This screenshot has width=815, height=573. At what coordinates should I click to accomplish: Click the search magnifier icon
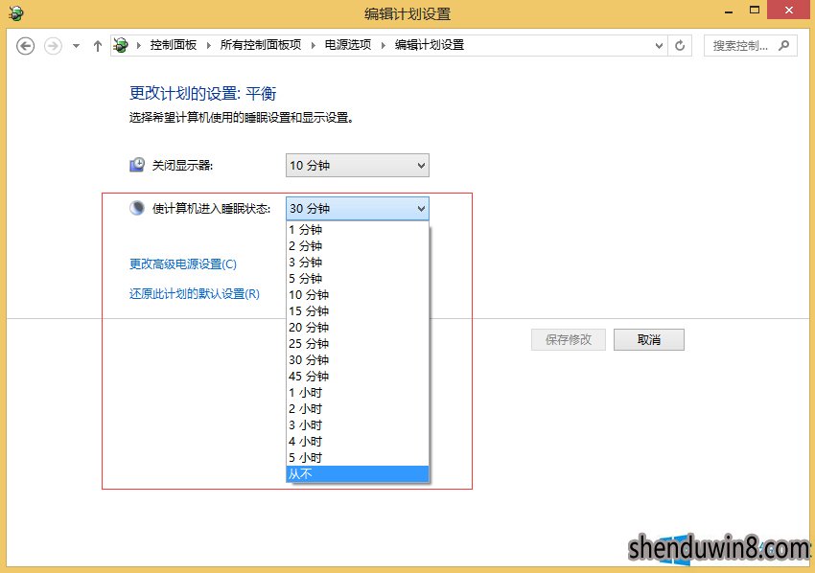pos(783,45)
